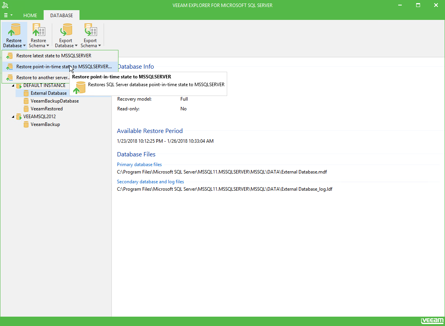The height and width of the screenshot is (326, 445).
Task: Click the restore period date range text
Action: [165, 141]
